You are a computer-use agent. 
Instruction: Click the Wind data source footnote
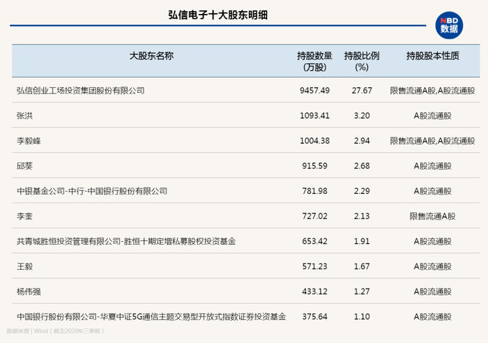point(55,331)
